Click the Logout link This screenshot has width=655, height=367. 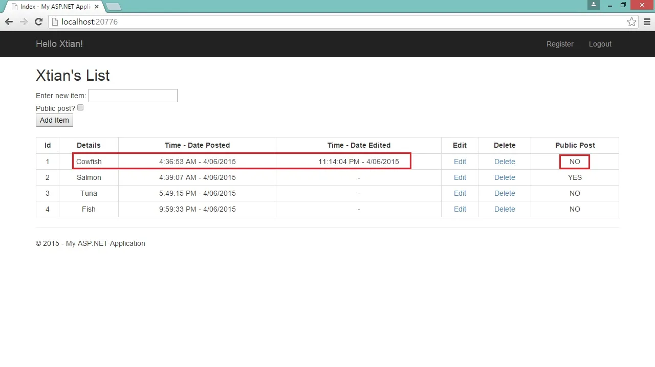click(x=600, y=44)
